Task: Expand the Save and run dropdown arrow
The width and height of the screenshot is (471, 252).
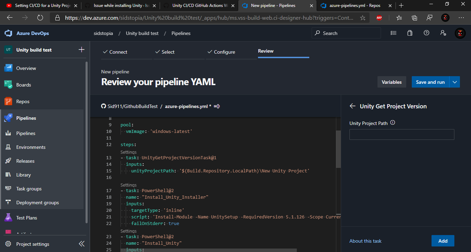Action: [x=455, y=82]
